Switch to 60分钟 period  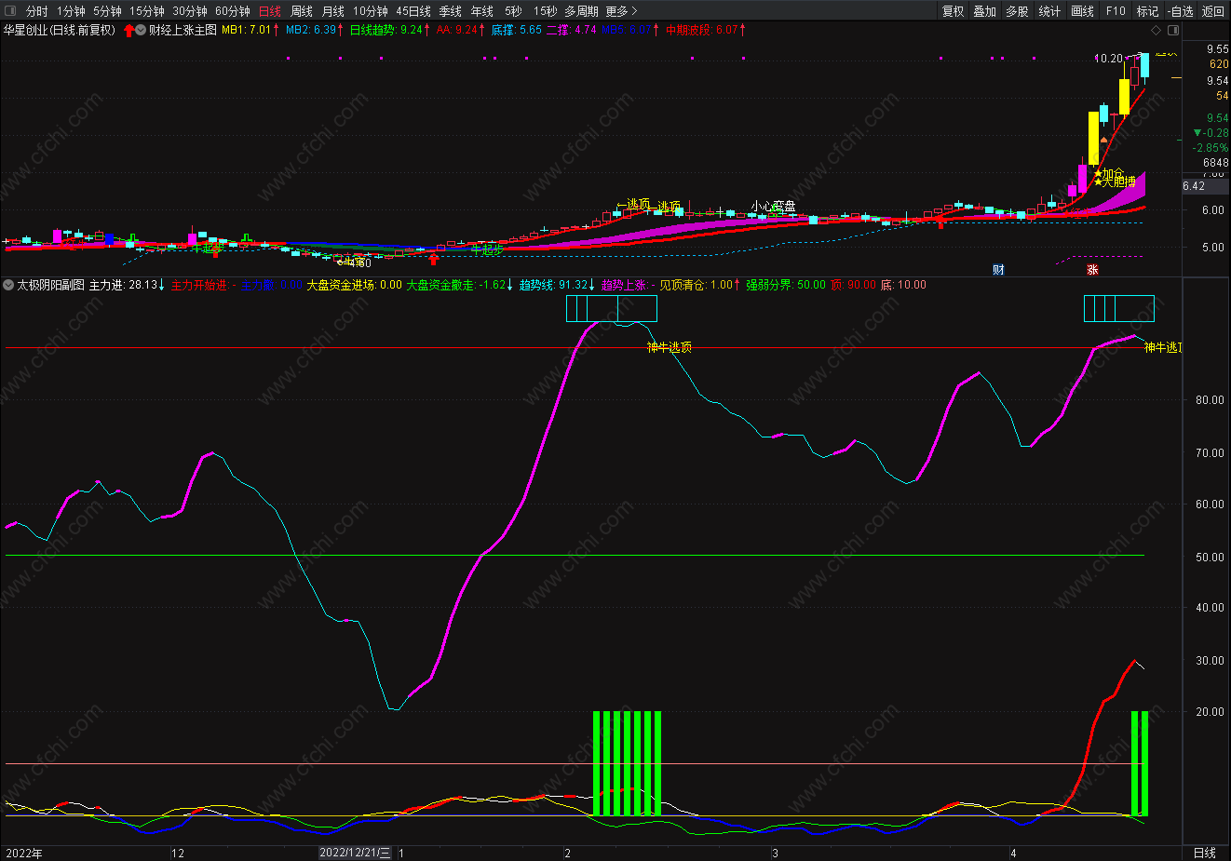(232, 11)
